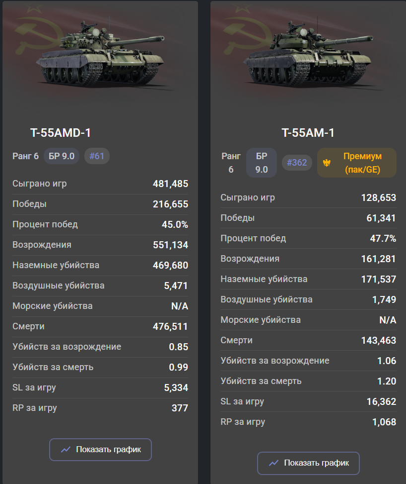Select the Процент побед 47.7% row
This screenshot has height=484, width=406.
[308, 238]
